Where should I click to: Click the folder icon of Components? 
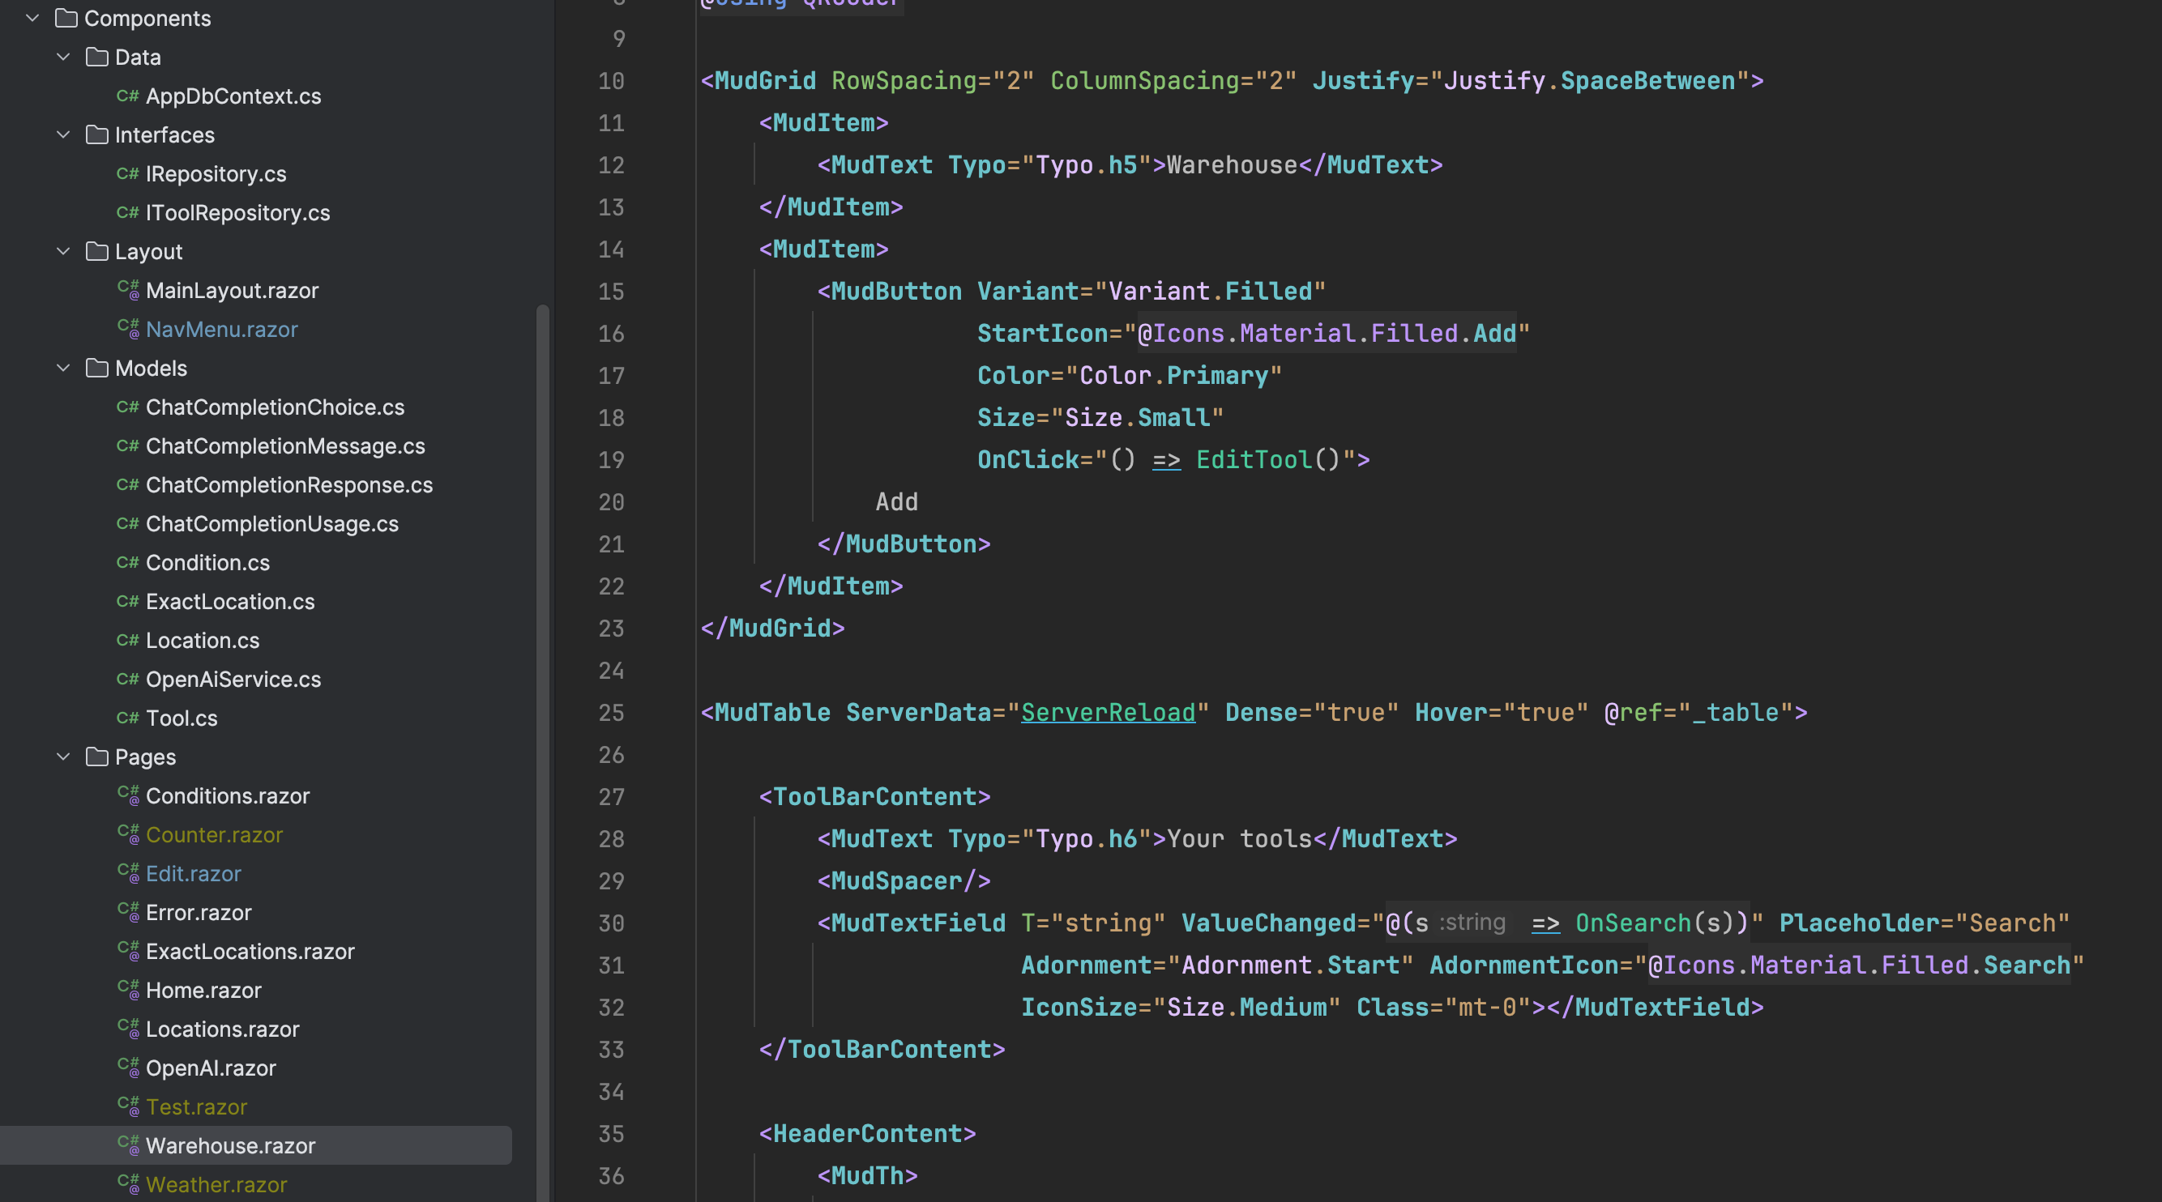[66, 19]
